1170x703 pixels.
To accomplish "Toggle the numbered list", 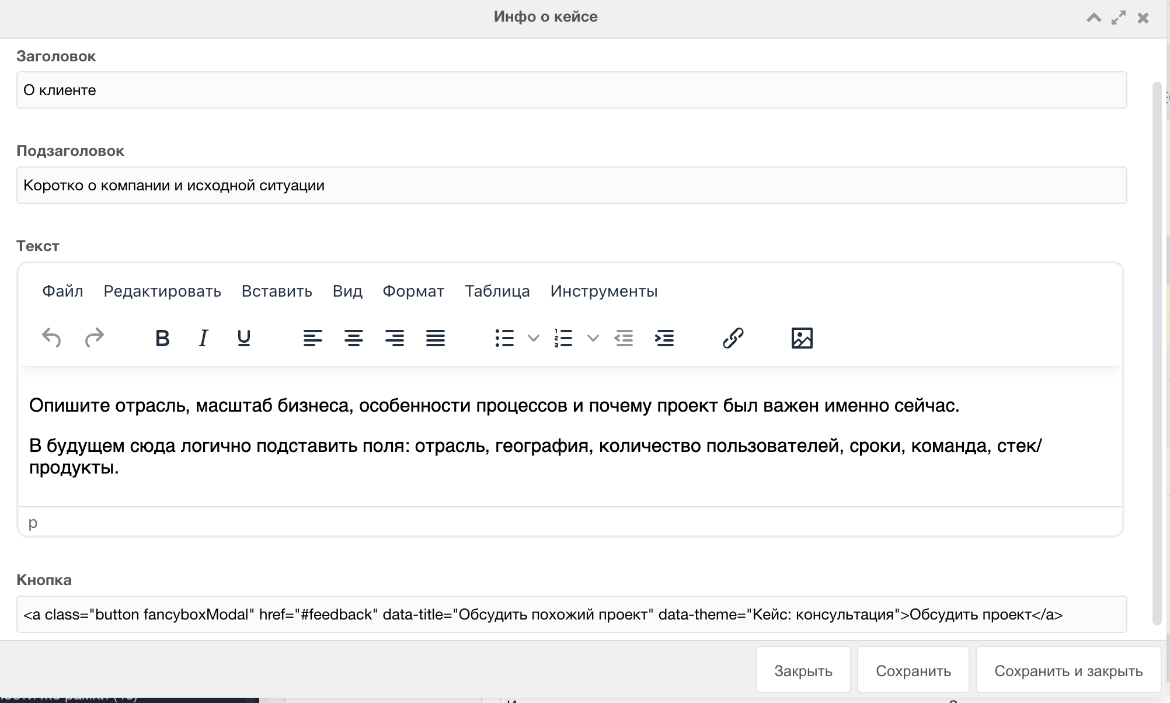I will coord(563,337).
